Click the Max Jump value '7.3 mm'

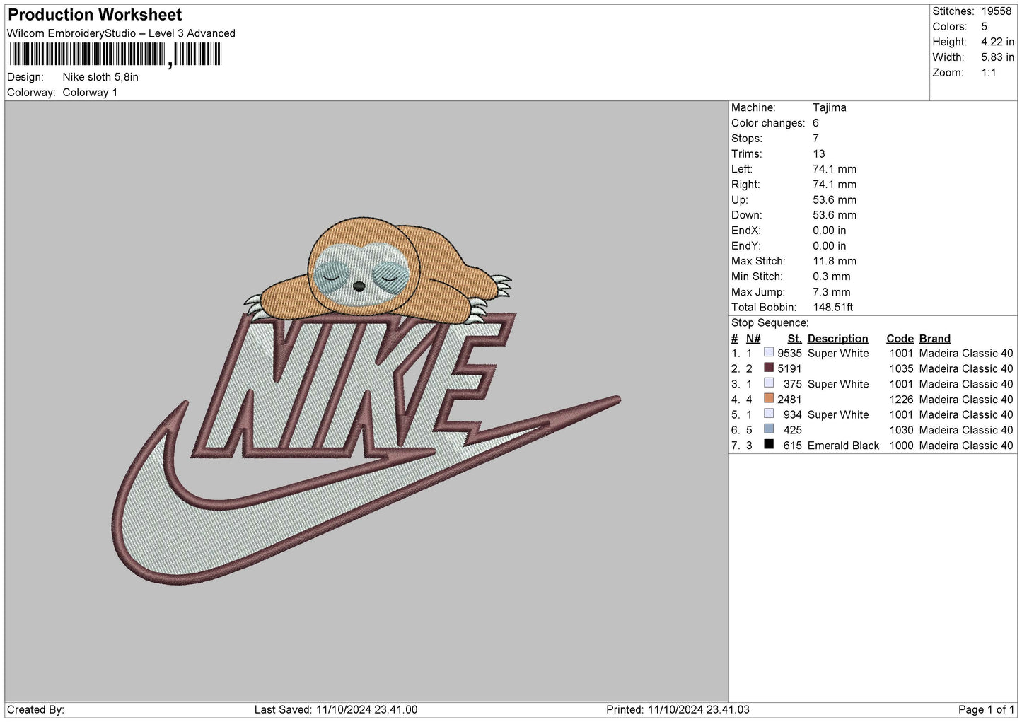point(832,292)
